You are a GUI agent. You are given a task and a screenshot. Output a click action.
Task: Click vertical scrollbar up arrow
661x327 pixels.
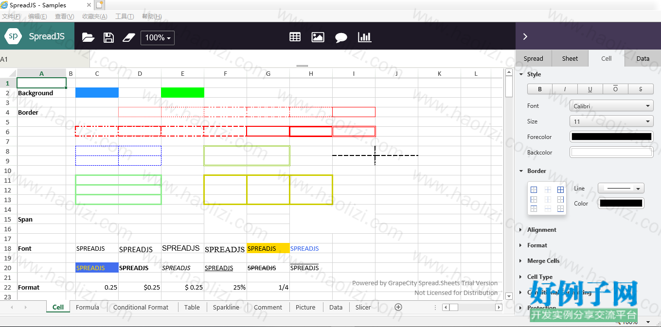coord(509,72)
